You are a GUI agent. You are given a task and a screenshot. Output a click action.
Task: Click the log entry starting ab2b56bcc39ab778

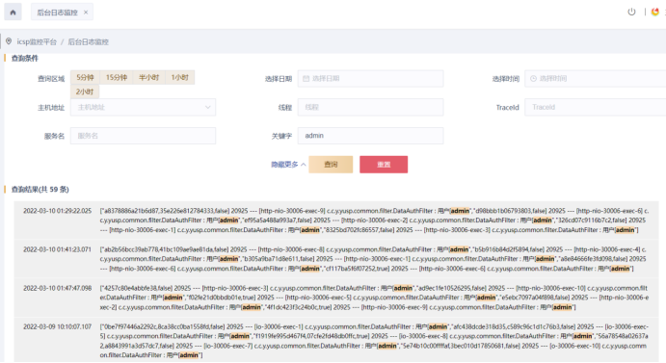click(374, 259)
